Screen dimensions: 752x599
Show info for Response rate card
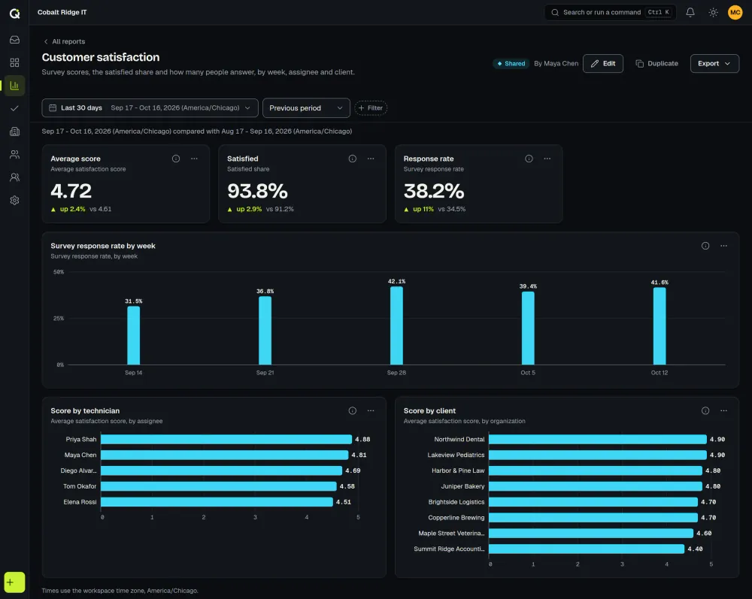529,159
